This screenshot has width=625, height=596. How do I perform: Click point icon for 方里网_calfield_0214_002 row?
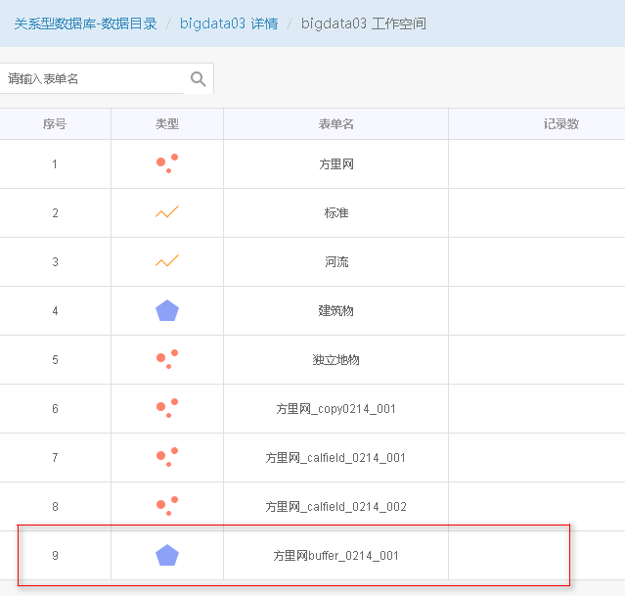click(167, 506)
